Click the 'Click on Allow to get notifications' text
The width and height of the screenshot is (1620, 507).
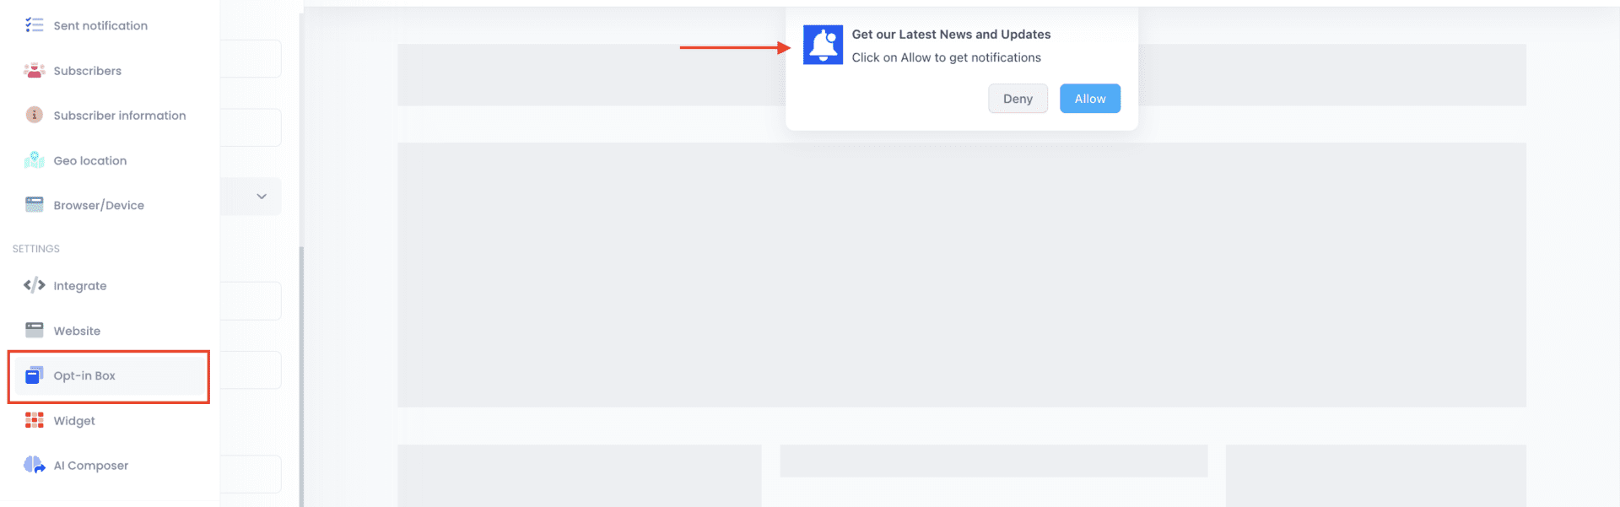(946, 58)
